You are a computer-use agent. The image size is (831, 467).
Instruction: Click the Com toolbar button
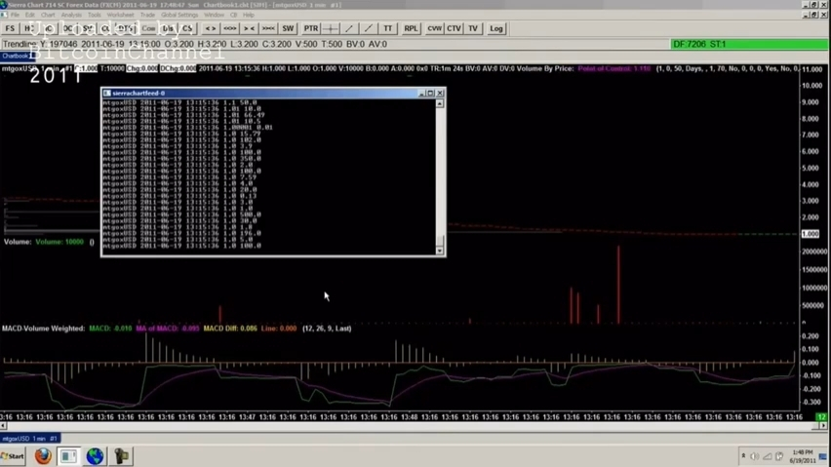coord(149,28)
